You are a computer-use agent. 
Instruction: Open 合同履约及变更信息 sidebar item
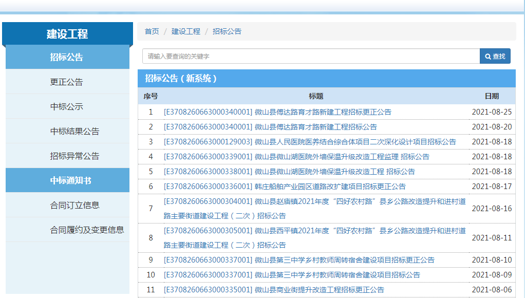[x=87, y=230]
